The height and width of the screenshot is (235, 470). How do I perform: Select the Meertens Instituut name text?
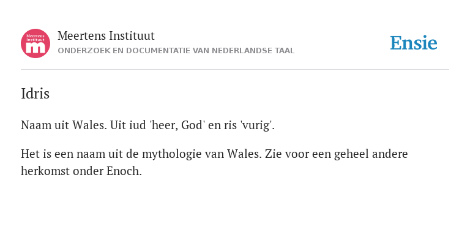click(x=106, y=36)
